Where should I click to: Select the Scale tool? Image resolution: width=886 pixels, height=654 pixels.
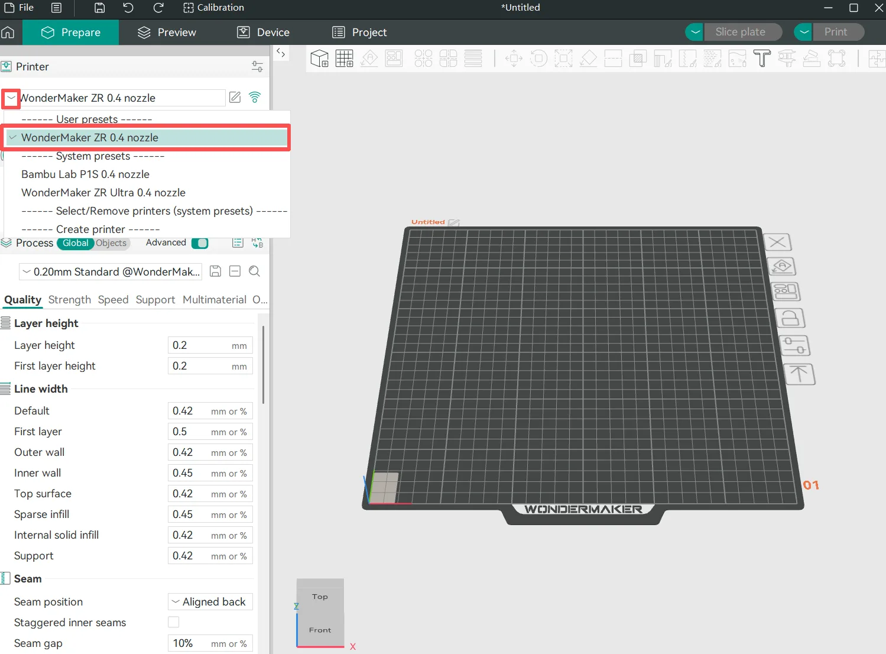(x=563, y=58)
